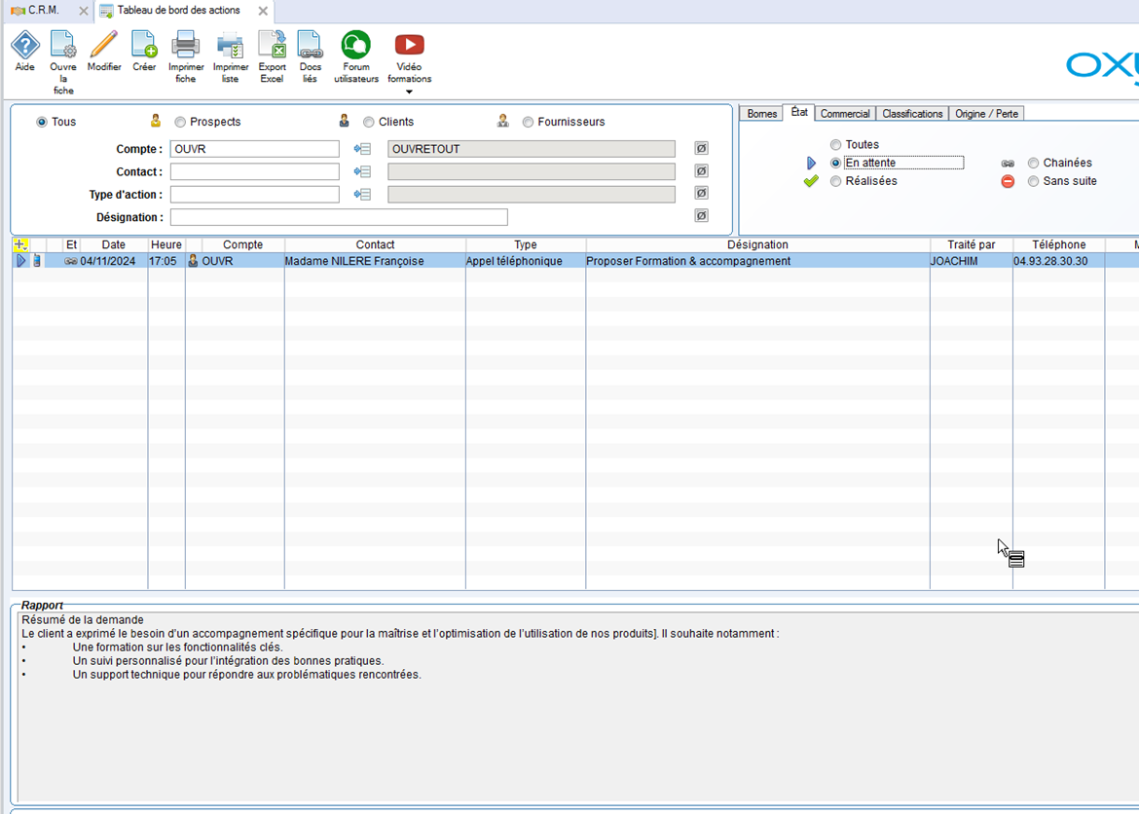The image size is (1139, 814).
Task: Open the lookup list beside Type d'action
Action: pos(362,195)
